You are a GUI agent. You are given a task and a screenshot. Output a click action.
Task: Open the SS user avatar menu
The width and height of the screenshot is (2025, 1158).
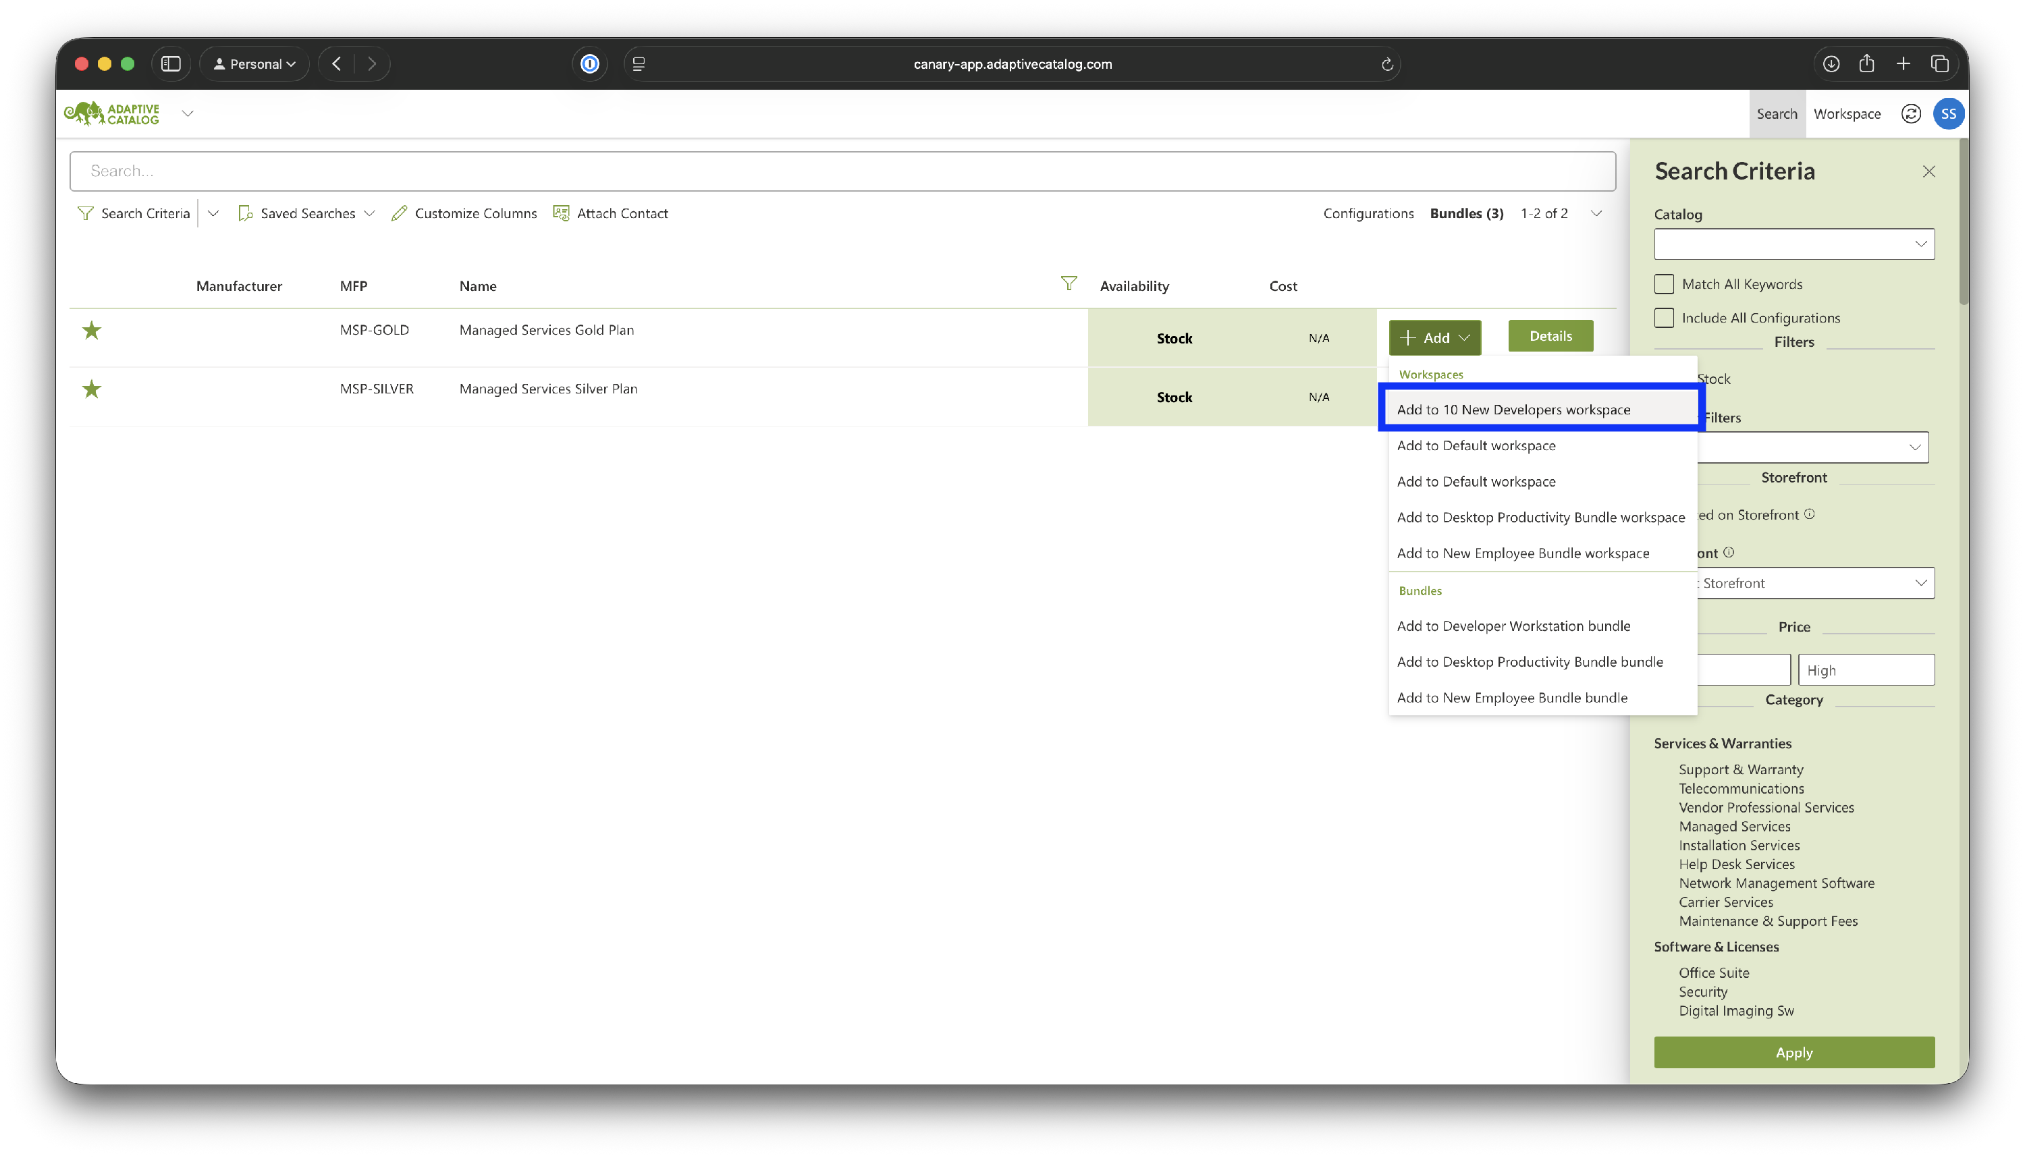[1948, 114]
